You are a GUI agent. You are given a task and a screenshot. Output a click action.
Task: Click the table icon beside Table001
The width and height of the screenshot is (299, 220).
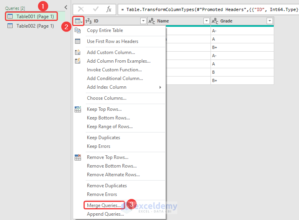[x=10, y=17]
